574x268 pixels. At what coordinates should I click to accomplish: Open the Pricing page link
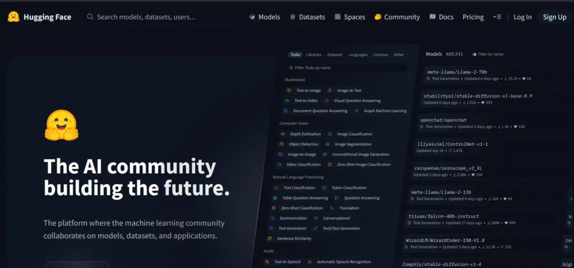click(x=473, y=17)
